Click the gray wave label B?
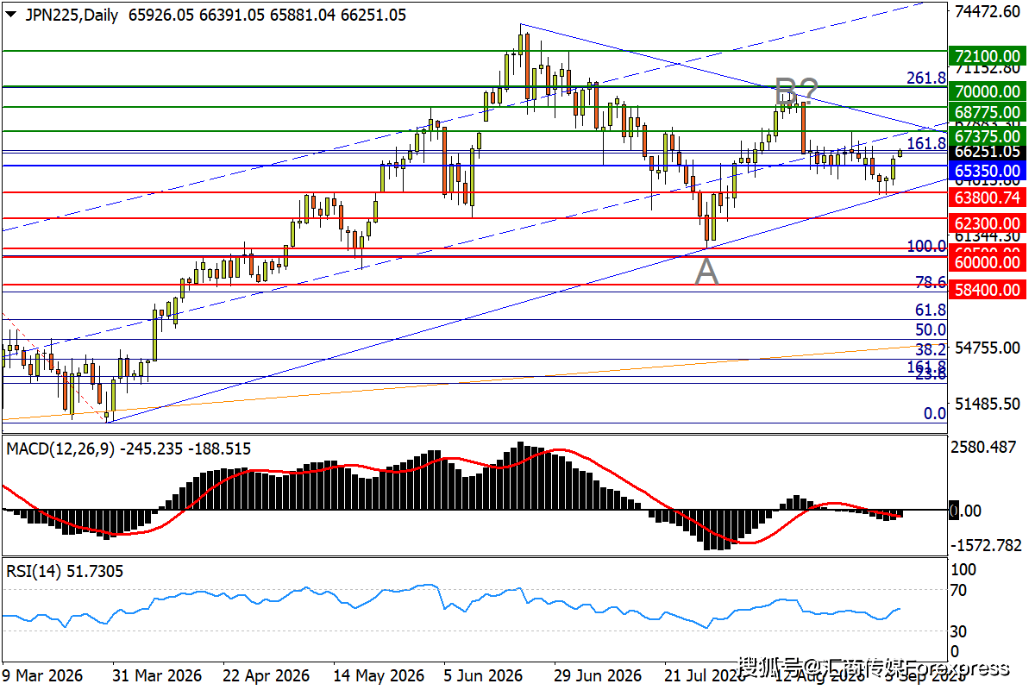The height and width of the screenshot is (690, 1035). tap(795, 91)
